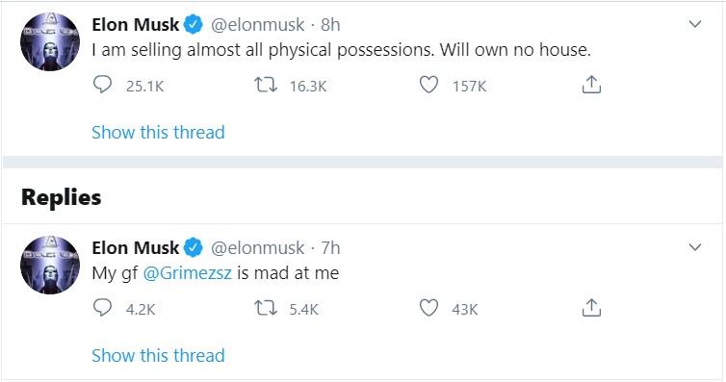This screenshot has width=726, height=382.
Task: Share the 'mad at me' tweet
Action: click(591, 308)
